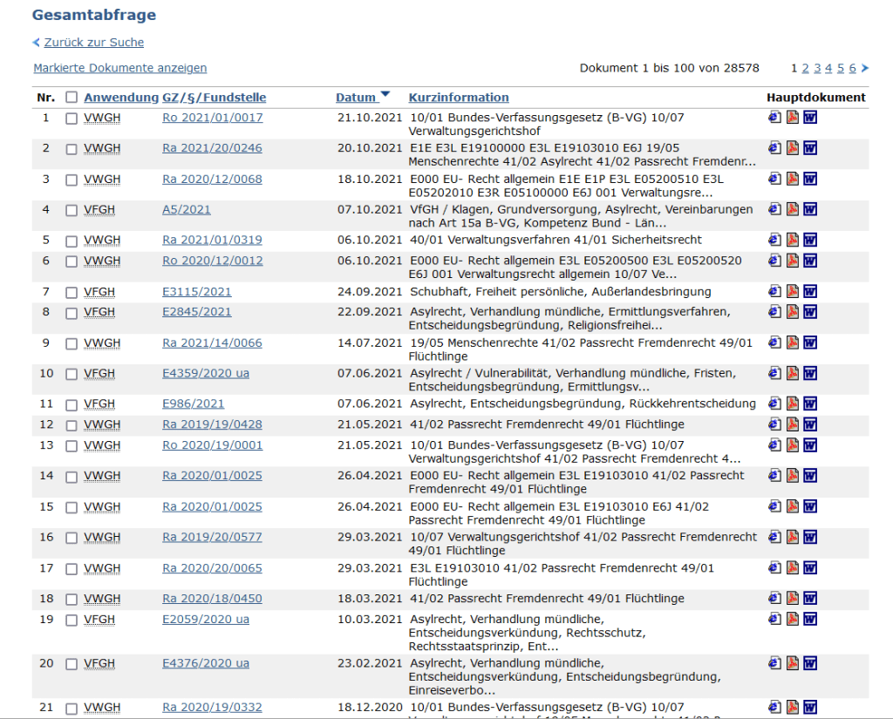Open the web page icon for A5/2021

[x=774, y=209]
